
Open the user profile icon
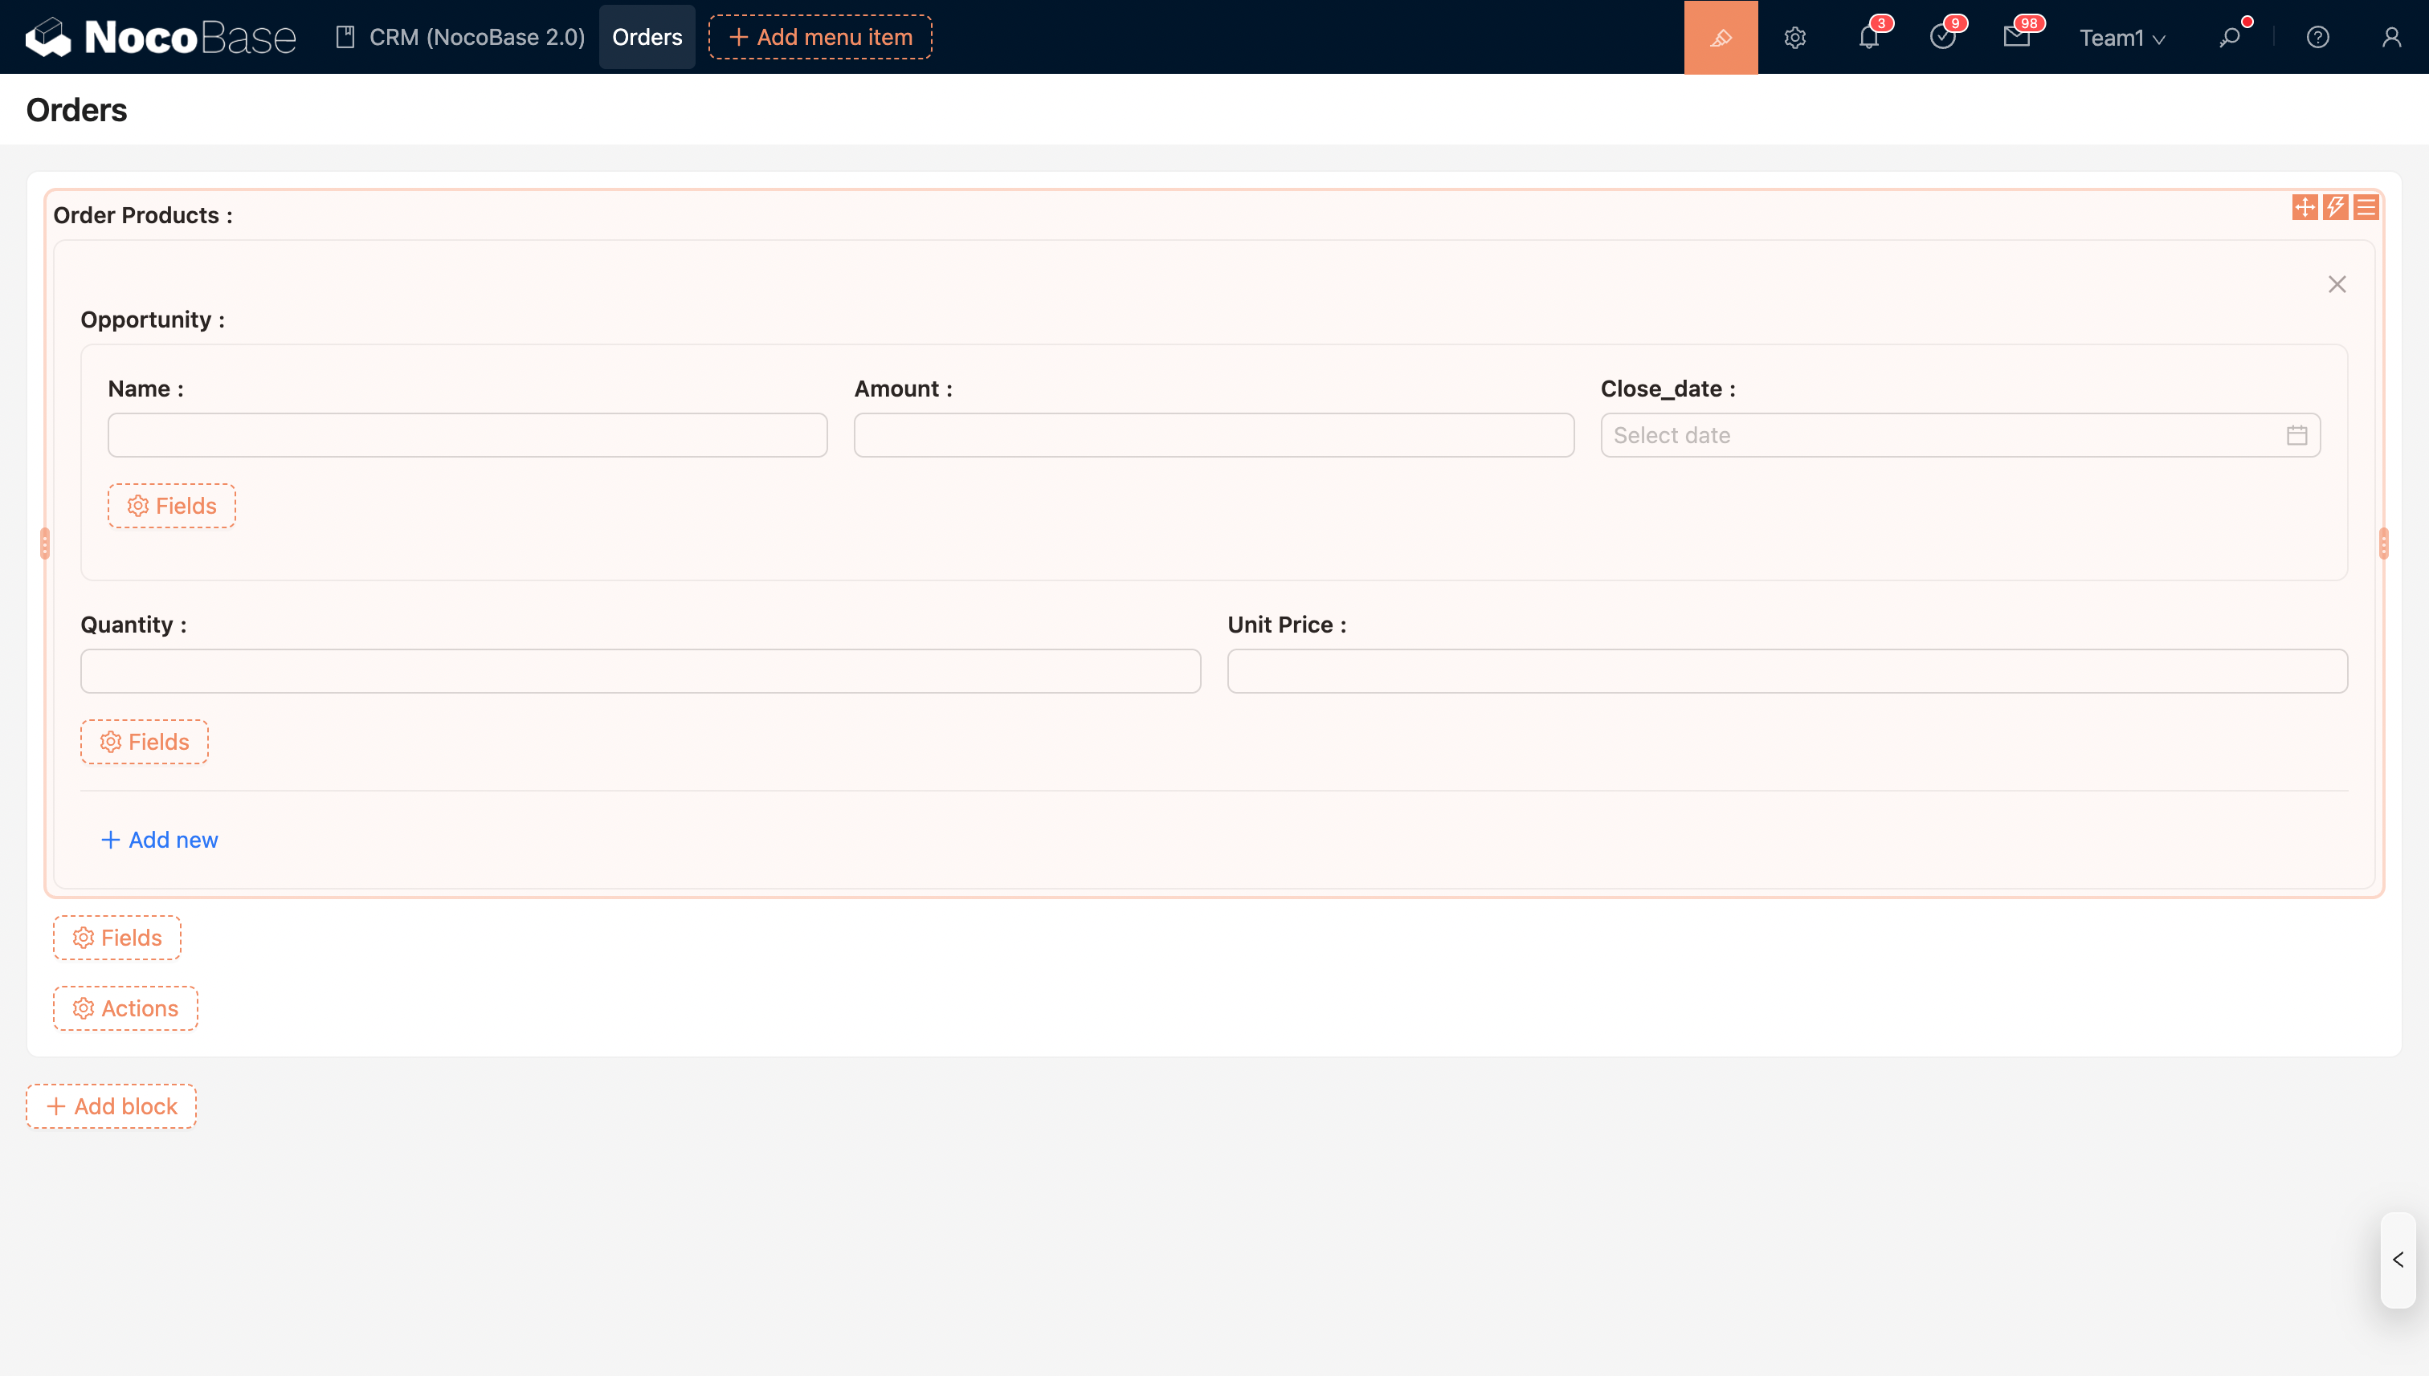tap(2391, 37)
